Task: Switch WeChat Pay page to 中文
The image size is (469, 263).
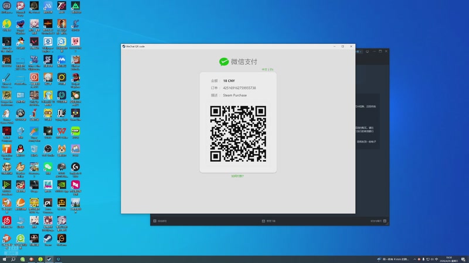Action: click(x=264, y=70)
